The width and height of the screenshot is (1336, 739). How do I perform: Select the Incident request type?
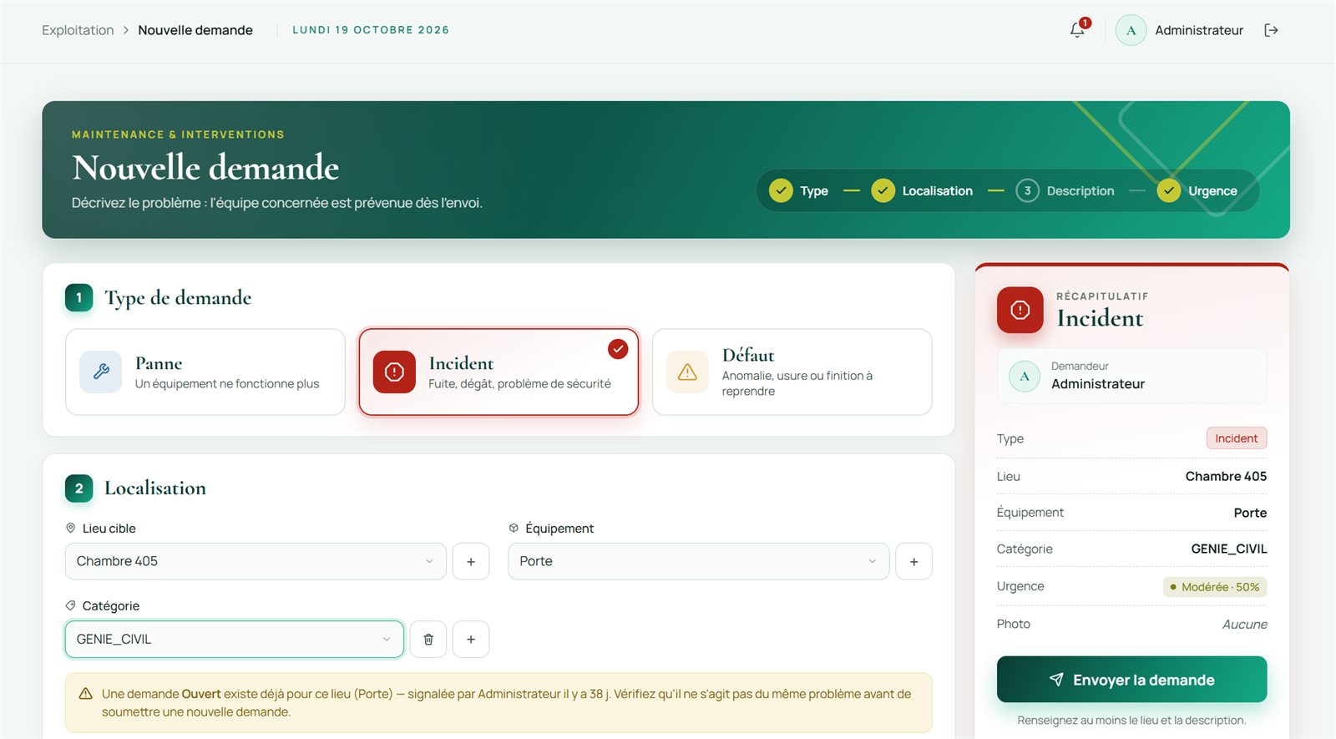pos(498,372)
